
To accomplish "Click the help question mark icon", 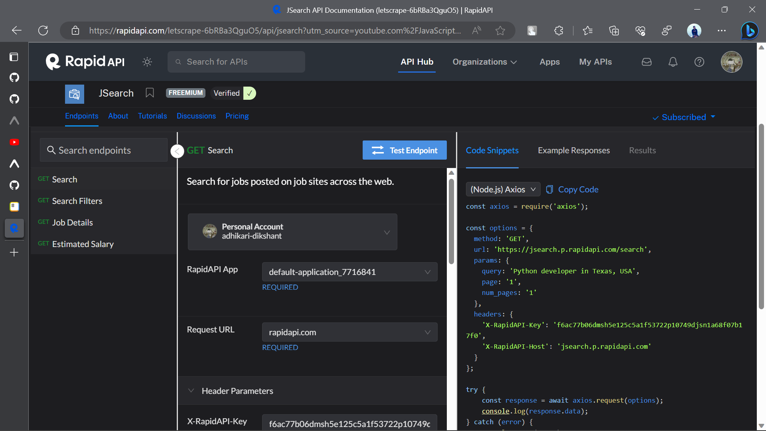I will click(x=699, y=62).
